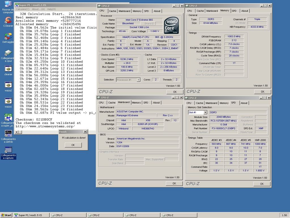
Task: Click the Intel Core i7 Extreme 965 name field
Action: pyautogui.click(x=139, y=20)
